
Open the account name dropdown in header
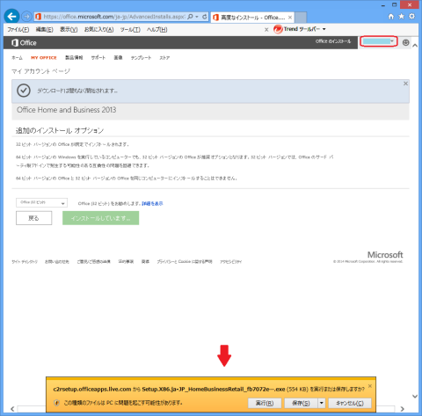[379, 41]
